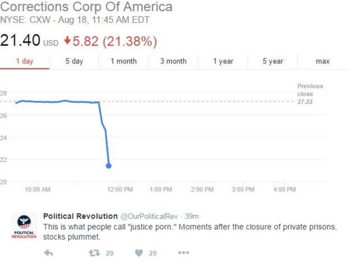Retweet the Political Revolution tweet
Screen dimensions: 349x263
point(94,253)
